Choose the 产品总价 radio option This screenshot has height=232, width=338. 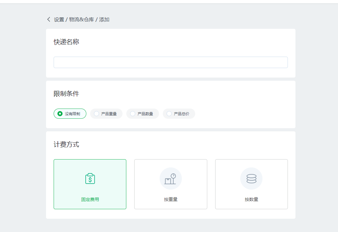click(x=179, y=114)
